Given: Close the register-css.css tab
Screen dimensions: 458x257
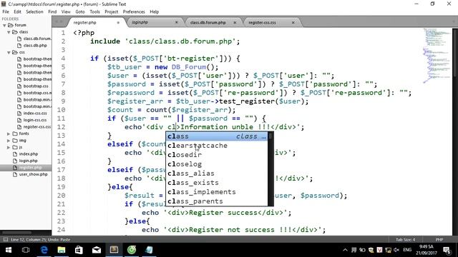Looking at the screenshot, I should [293, 22].
